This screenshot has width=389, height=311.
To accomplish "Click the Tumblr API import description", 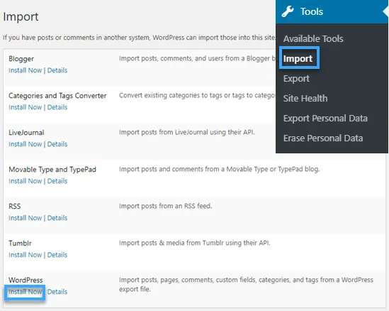I will click(x=194, y=243).
